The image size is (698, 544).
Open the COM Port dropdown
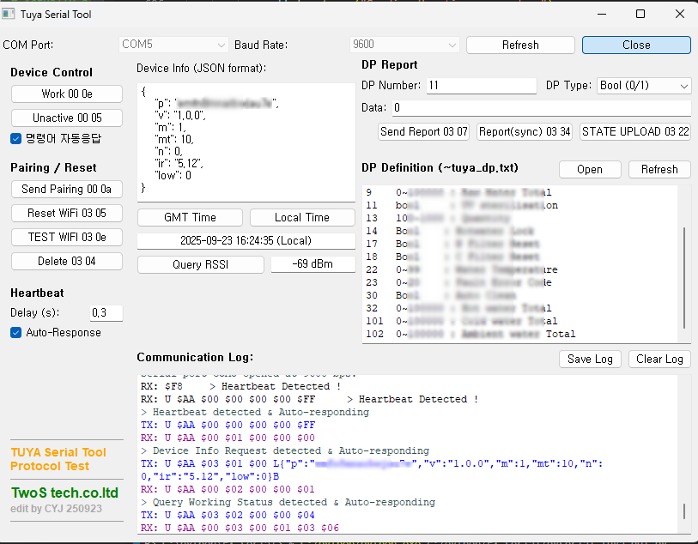coord(173,45)
